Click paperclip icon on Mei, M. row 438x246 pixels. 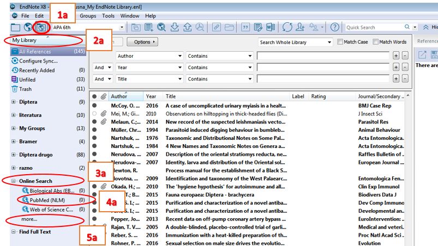[x=103, y=114]
